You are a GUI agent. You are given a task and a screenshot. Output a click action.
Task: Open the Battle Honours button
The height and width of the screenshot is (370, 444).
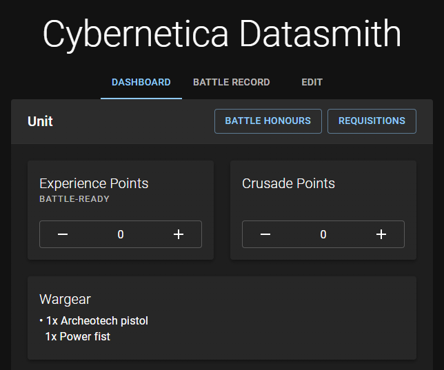tap(268, 121)
